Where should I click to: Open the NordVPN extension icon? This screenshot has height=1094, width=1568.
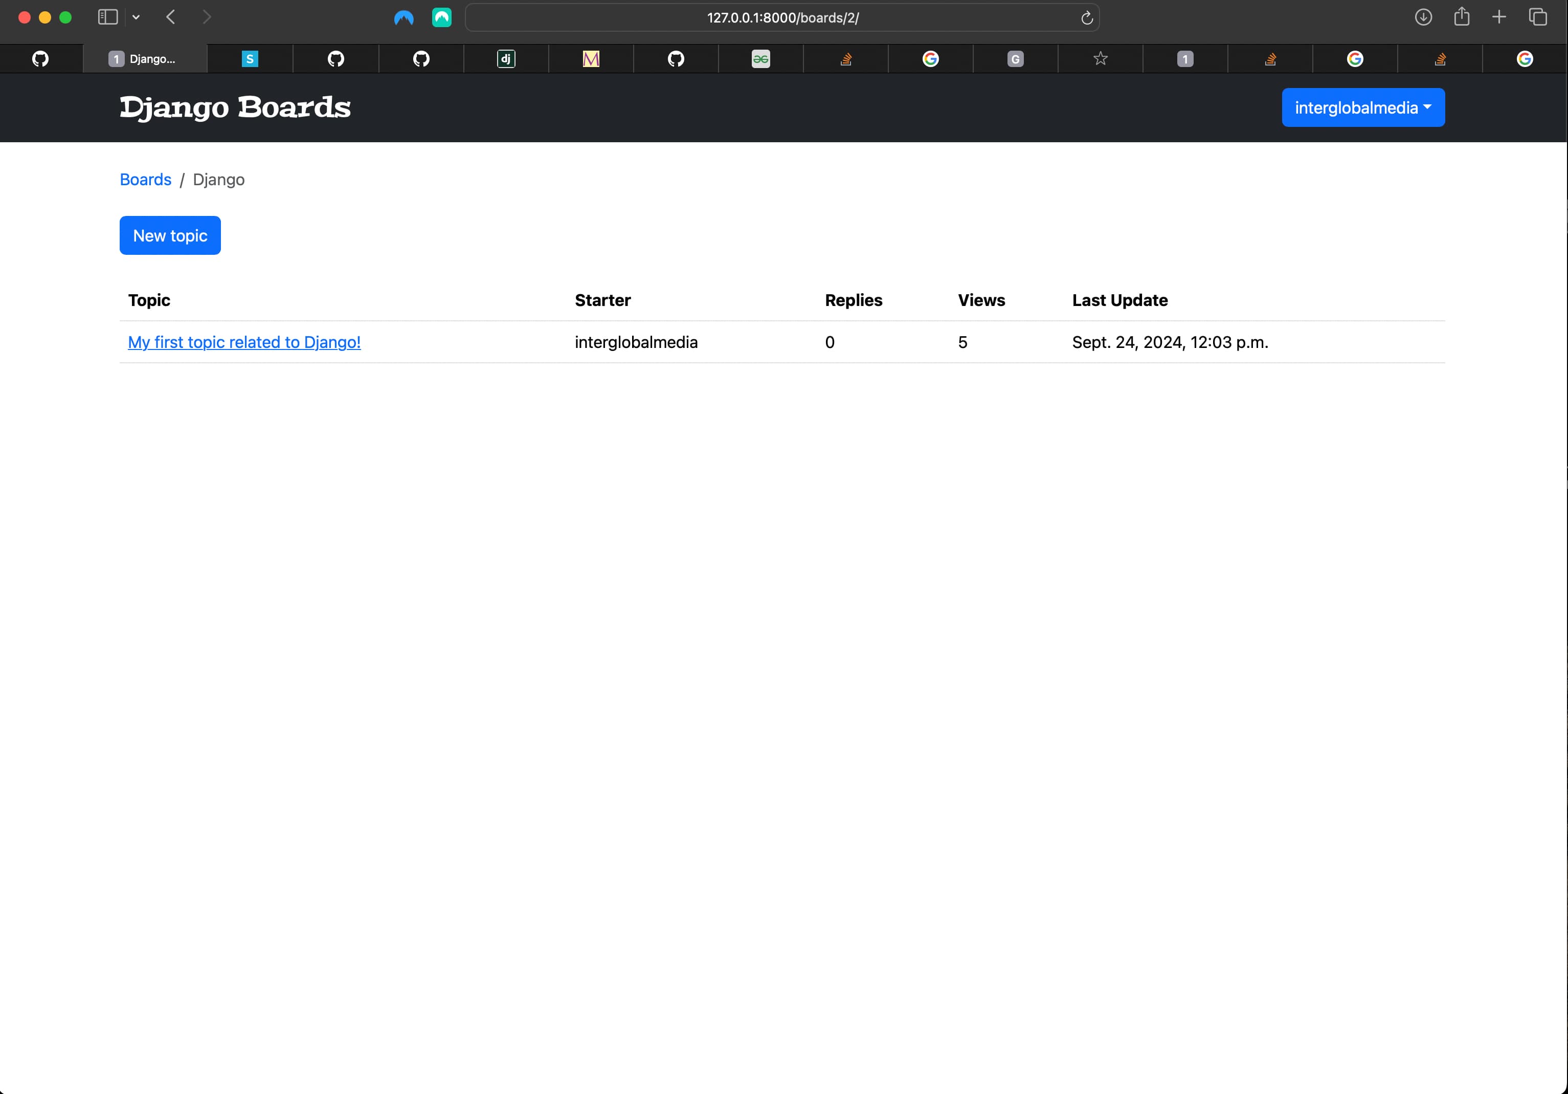pyautogui.click(x=404, y=18)
